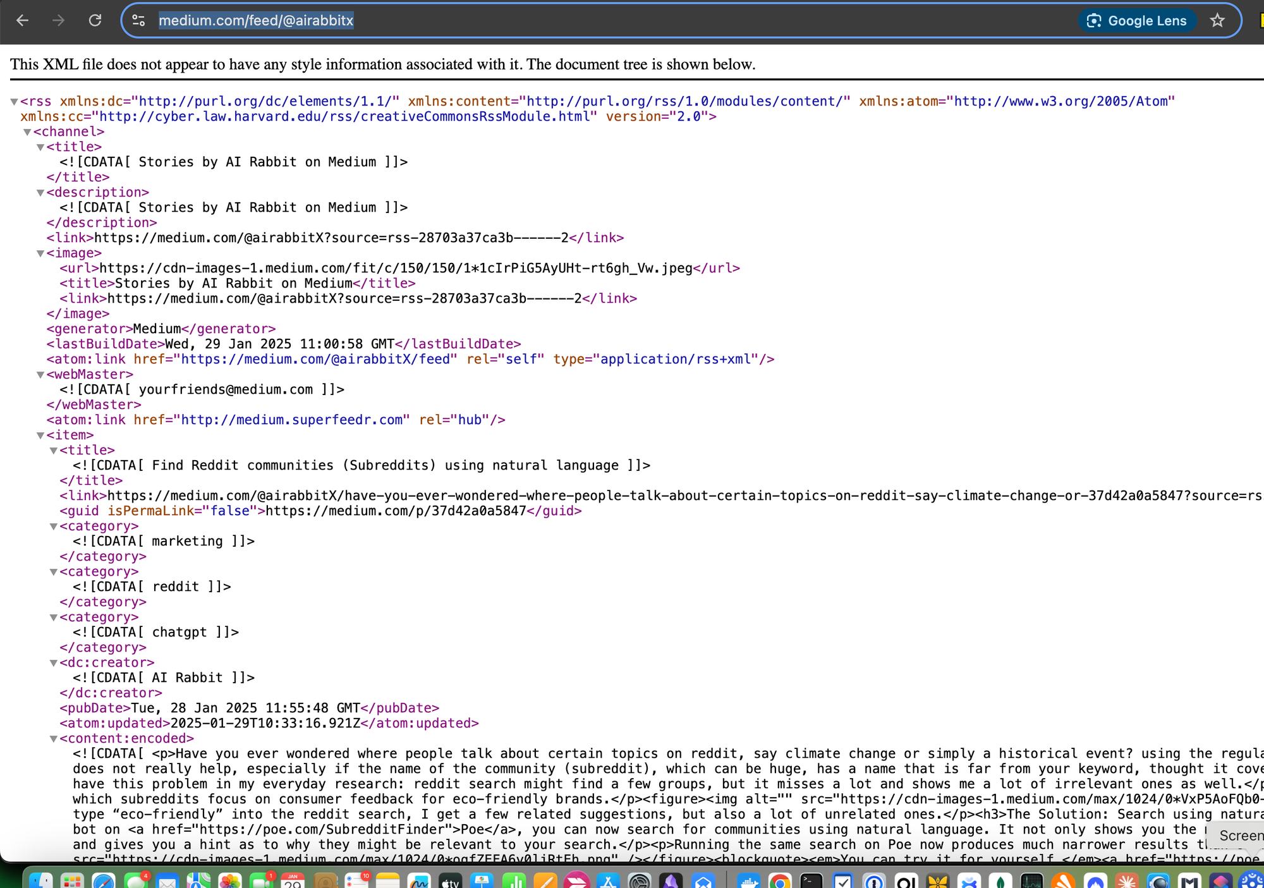1264x888 pixels.
Task: Reload the current page
Action: point(95,21)
